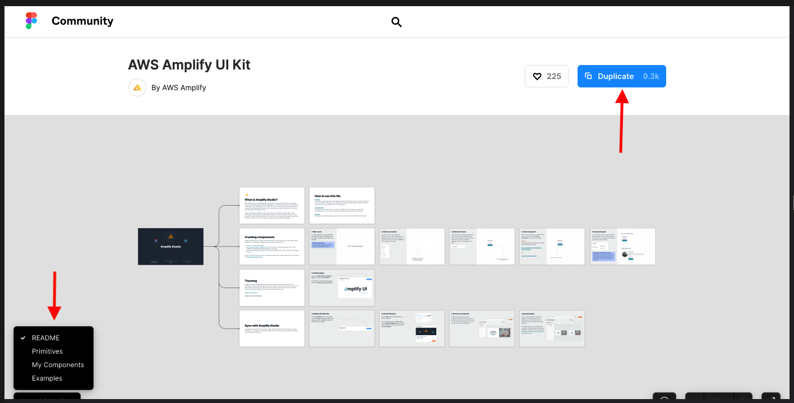The width and height of the screenshot is (794, 403).
Task: Select the How to use this file frame
Action: point(342,205)
